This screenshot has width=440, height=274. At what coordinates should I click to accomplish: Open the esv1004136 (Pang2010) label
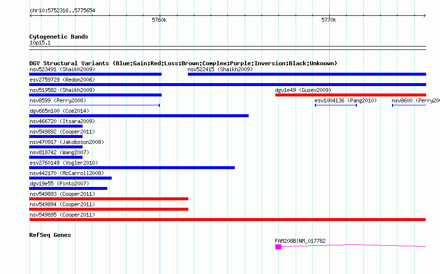pos(346,100)
